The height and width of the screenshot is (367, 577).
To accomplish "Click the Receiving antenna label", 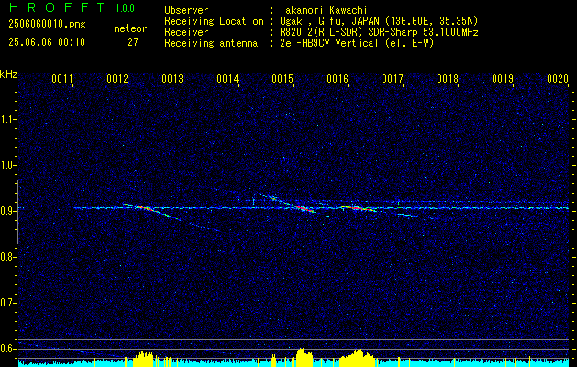I will [211, 43].
